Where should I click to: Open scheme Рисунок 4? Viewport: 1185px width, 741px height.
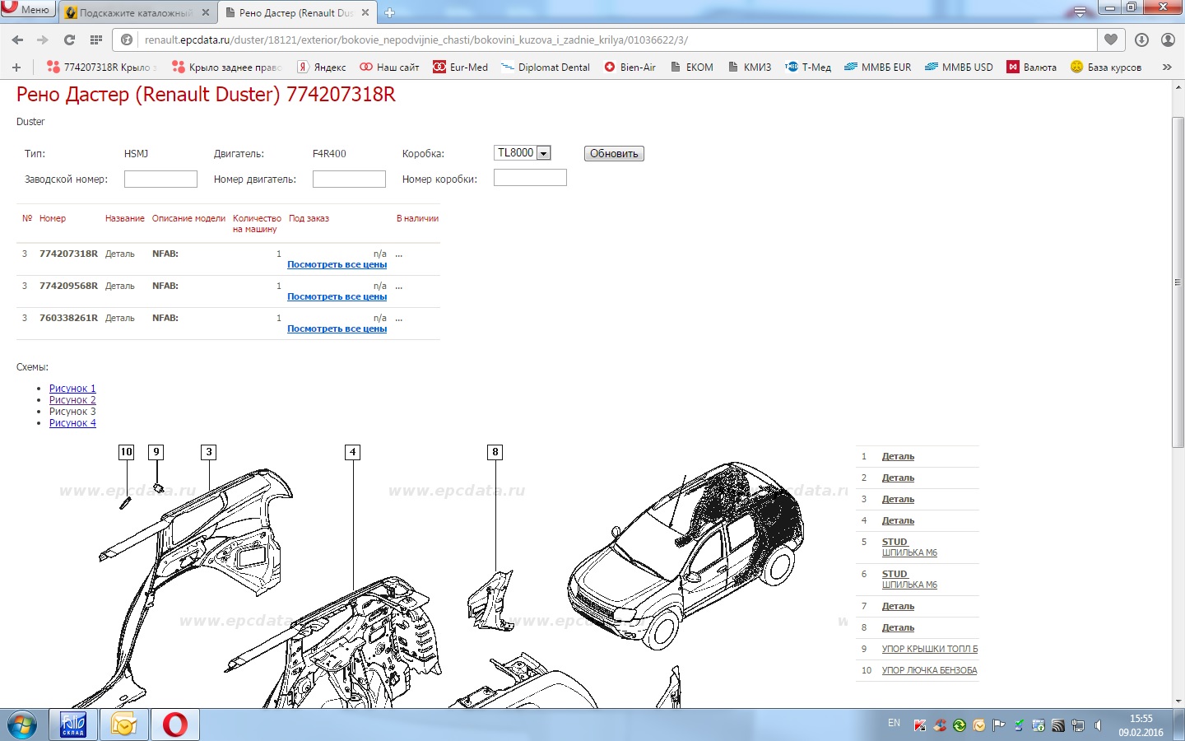point(72,423)
